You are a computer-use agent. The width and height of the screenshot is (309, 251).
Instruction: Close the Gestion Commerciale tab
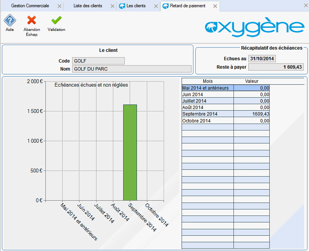[x=59, y=6]
